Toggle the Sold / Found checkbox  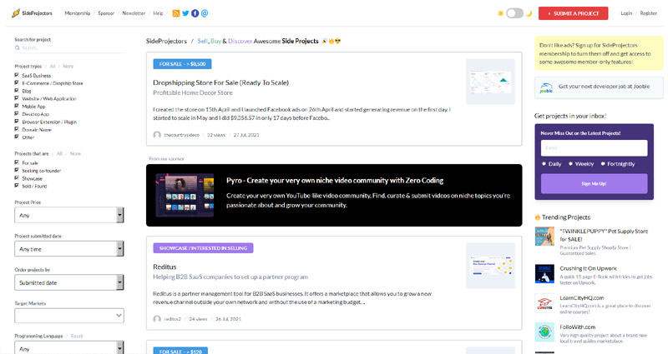[x=17, y=185]
